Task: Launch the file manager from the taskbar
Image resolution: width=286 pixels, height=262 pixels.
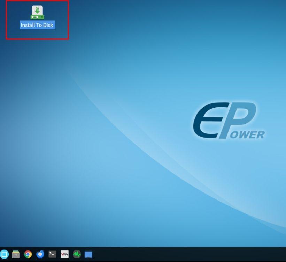Action: [x=16, y=254]
